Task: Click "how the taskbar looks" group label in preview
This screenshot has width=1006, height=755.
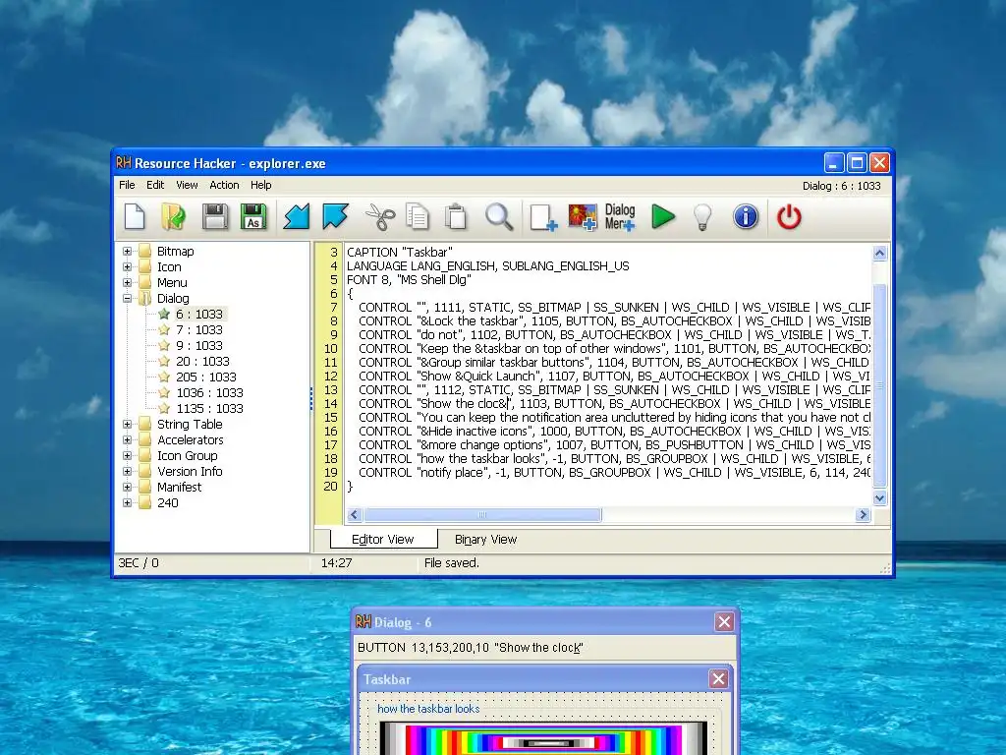Action: pyautogui.click(x=428, y=709)
